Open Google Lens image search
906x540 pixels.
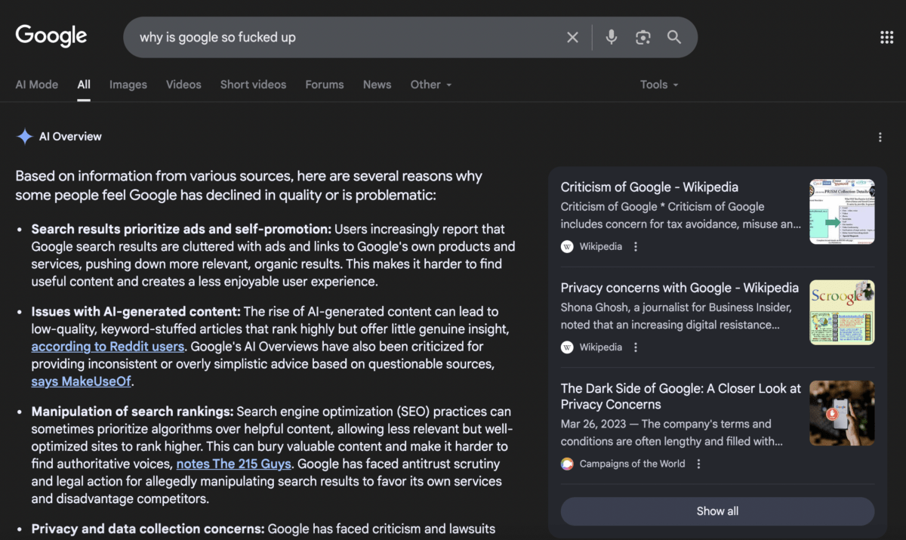[643, 37]
